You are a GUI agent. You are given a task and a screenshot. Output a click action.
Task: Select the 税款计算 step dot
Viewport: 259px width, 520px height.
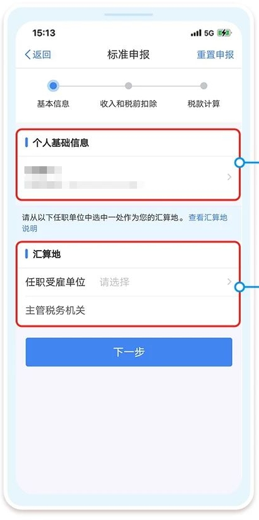204,86
